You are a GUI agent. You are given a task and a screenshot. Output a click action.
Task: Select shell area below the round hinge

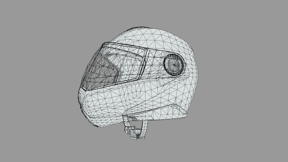pyautogui.click(x=173, y=90)
